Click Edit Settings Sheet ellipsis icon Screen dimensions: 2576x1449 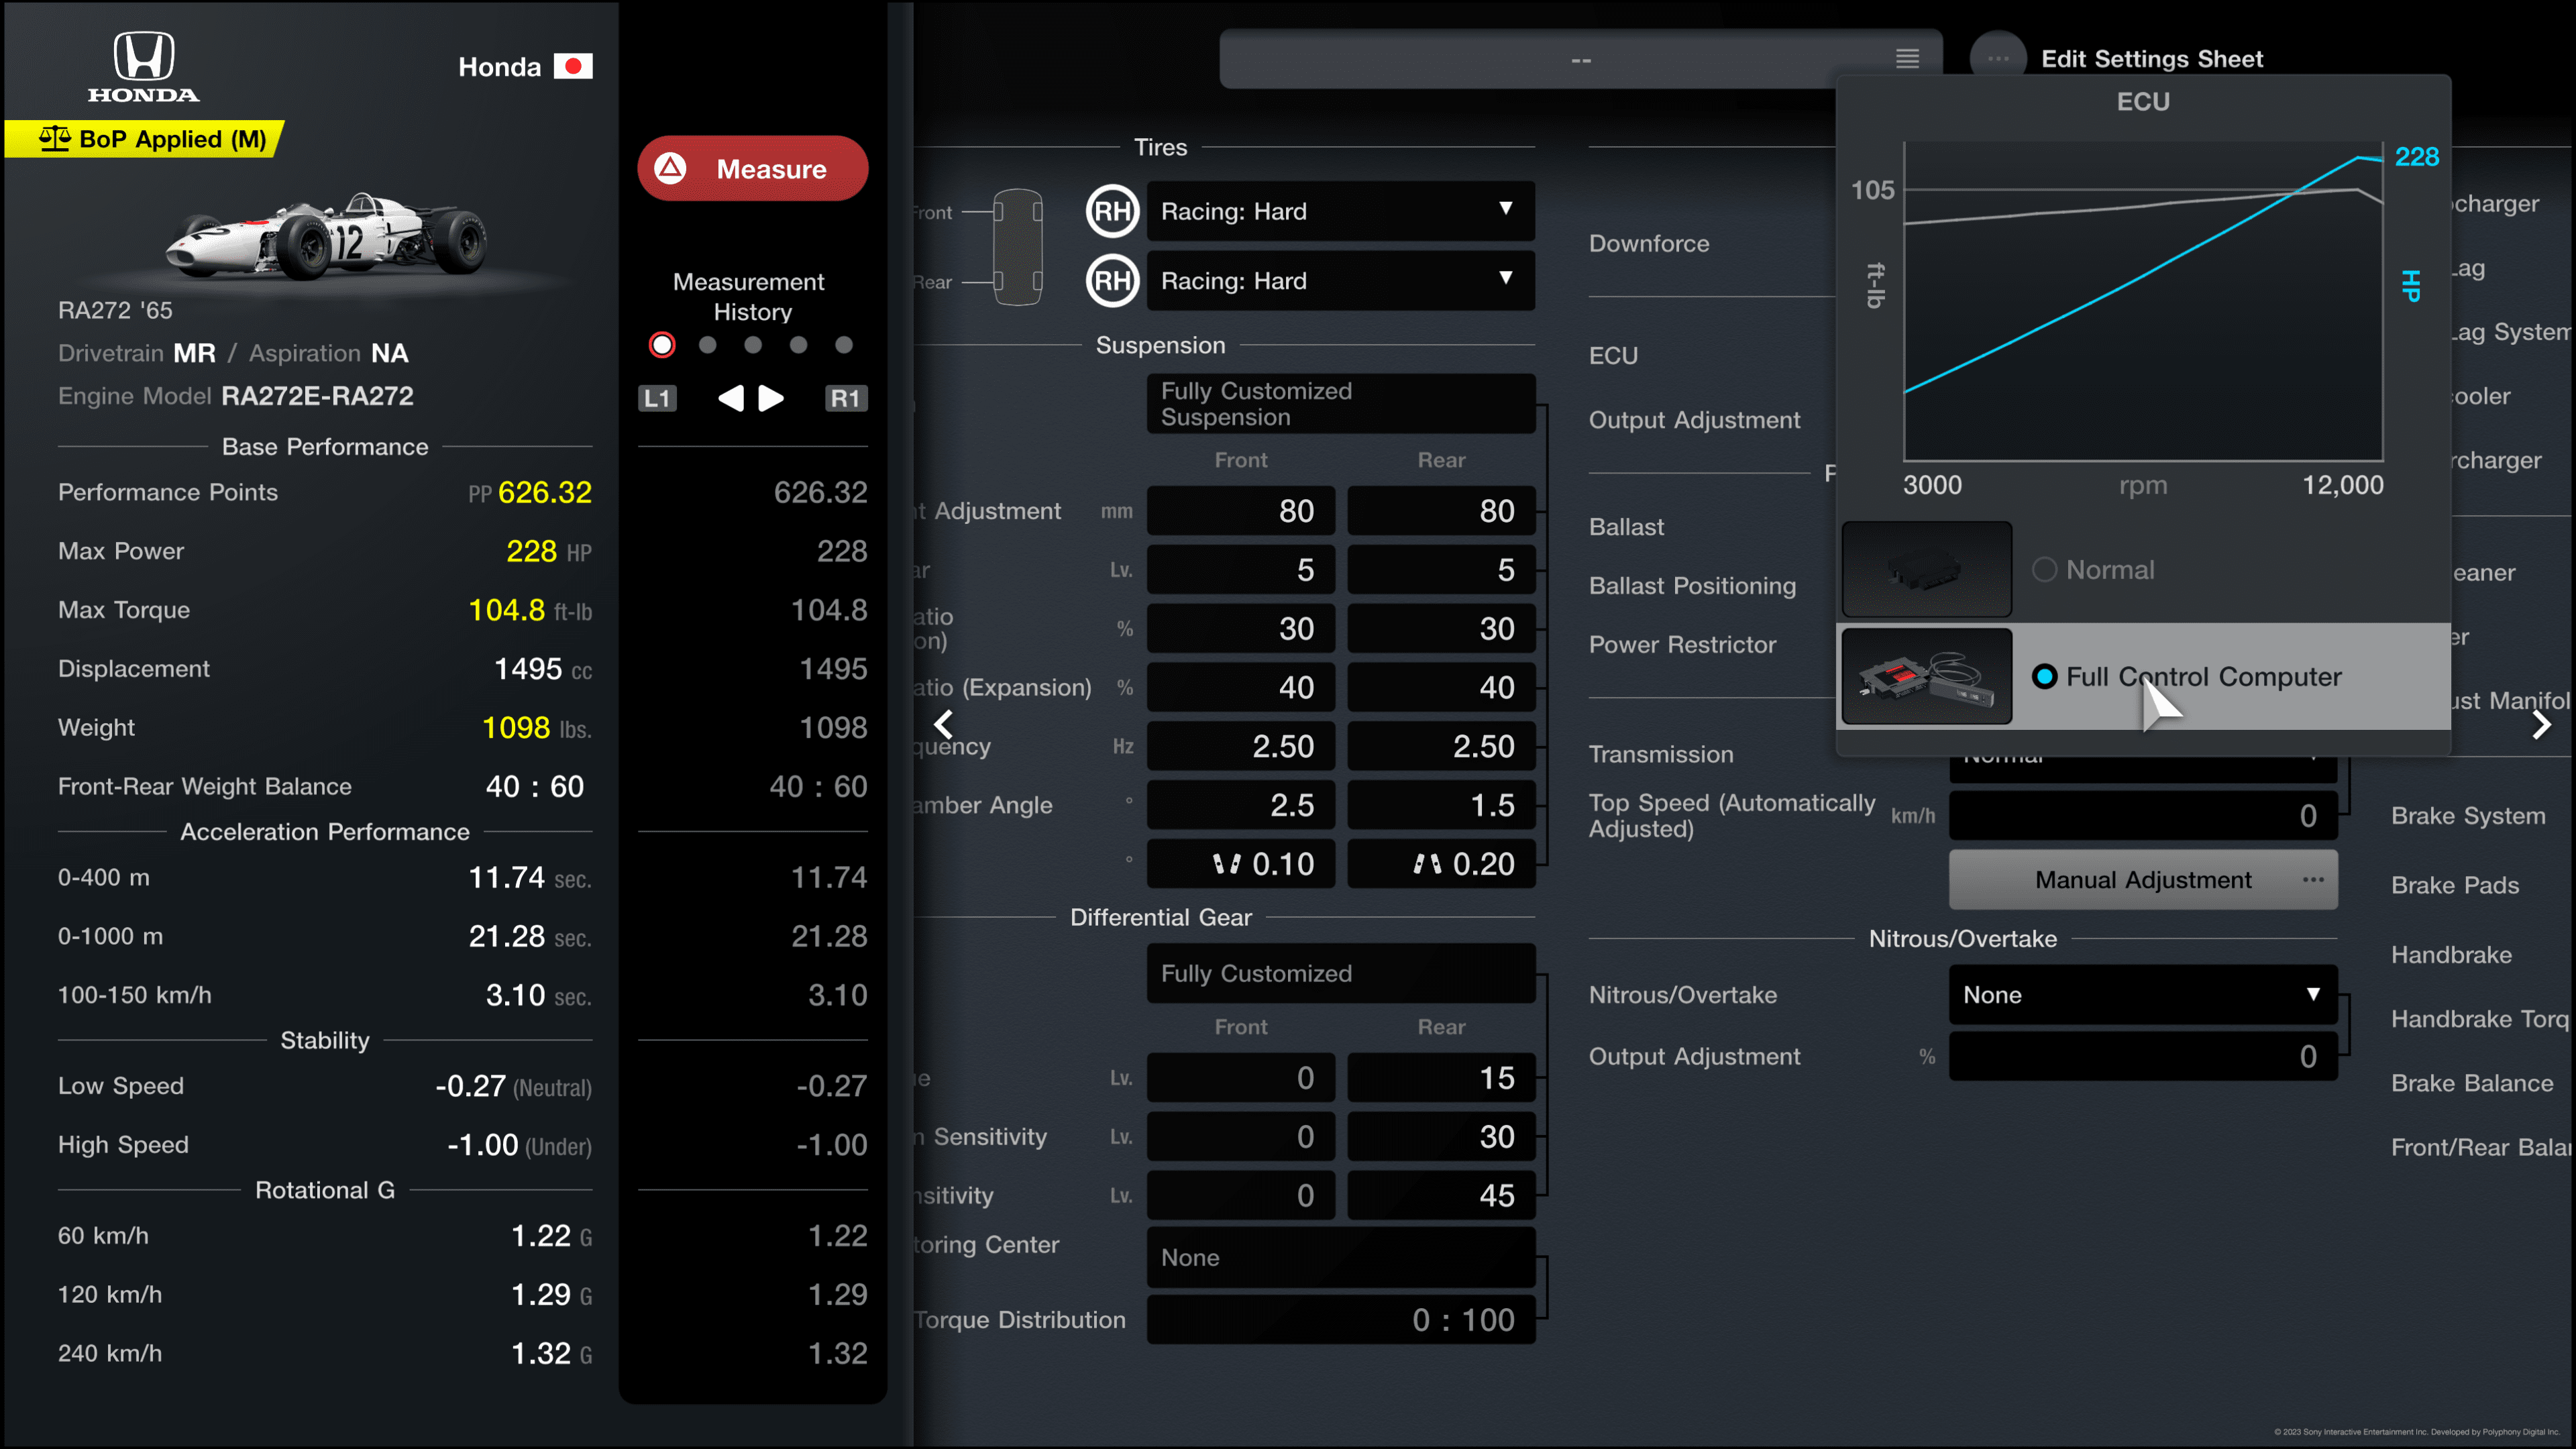1998,59
